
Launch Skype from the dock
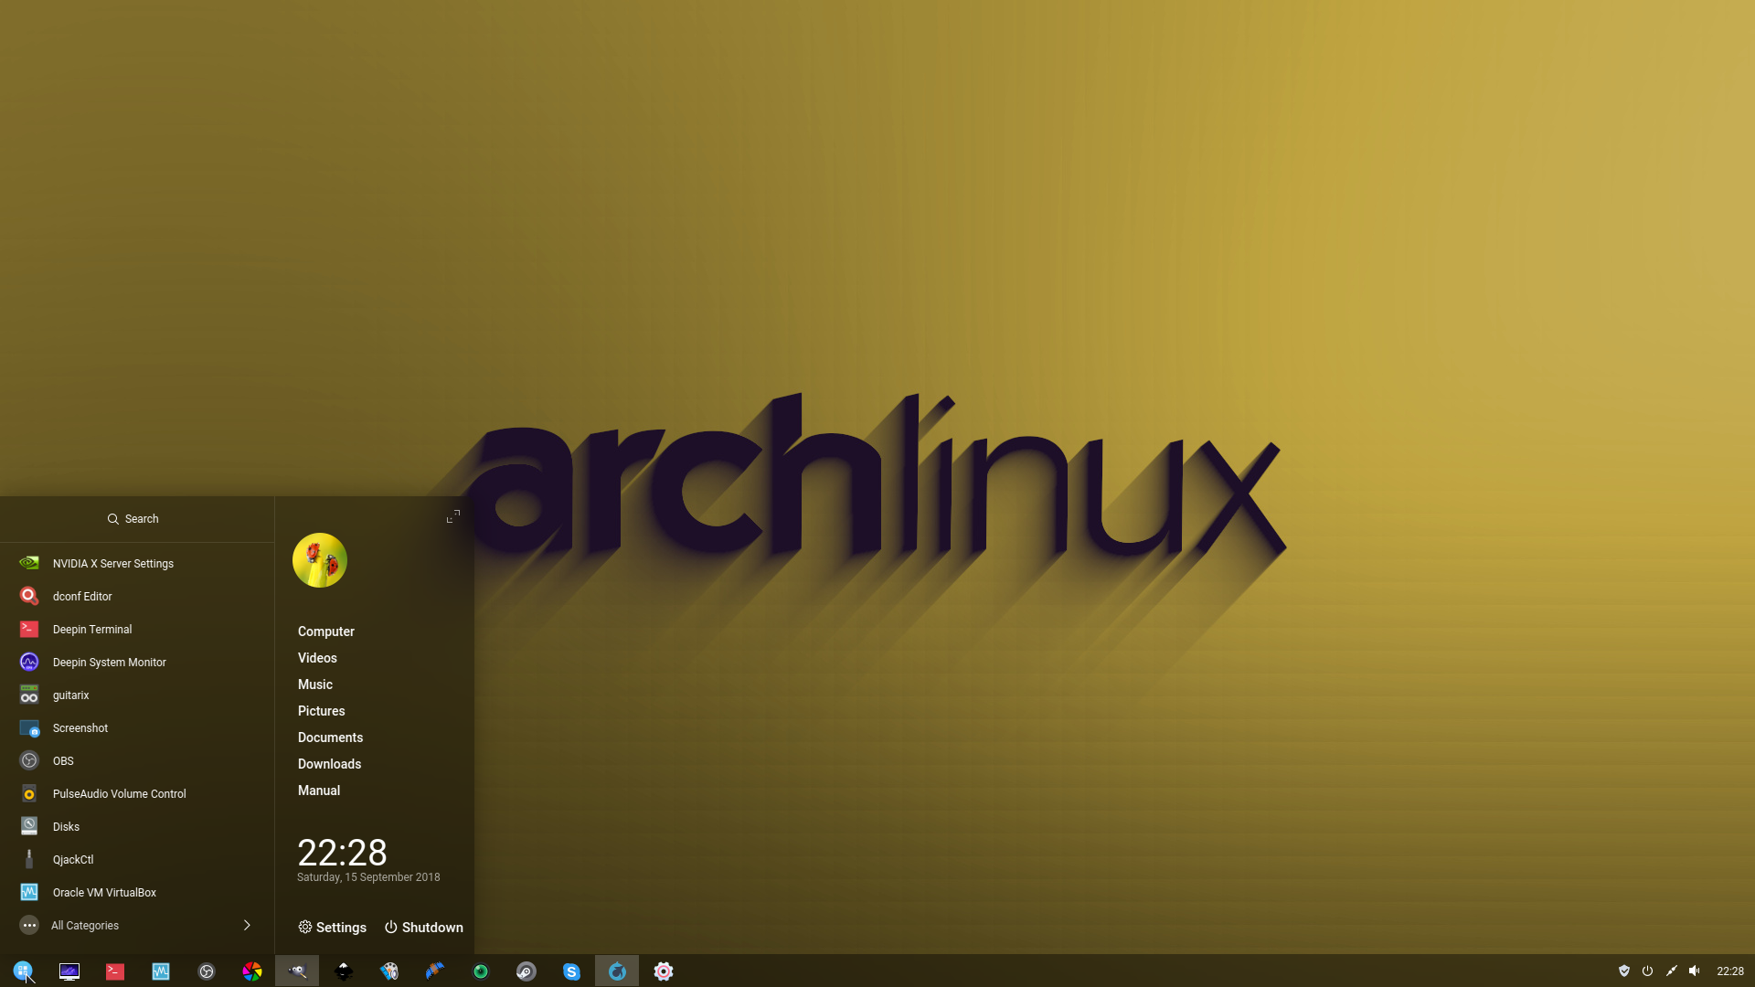pyautogui.click(x=572, y=971)
